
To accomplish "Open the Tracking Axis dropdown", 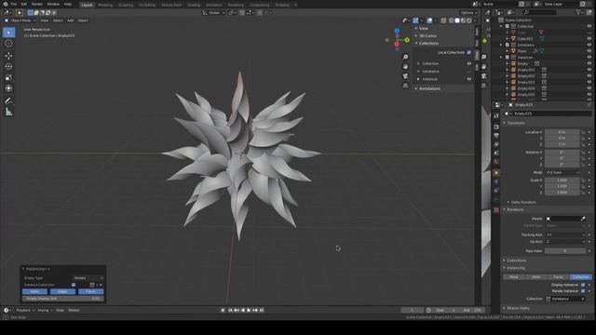I will [x=565, y=235].
